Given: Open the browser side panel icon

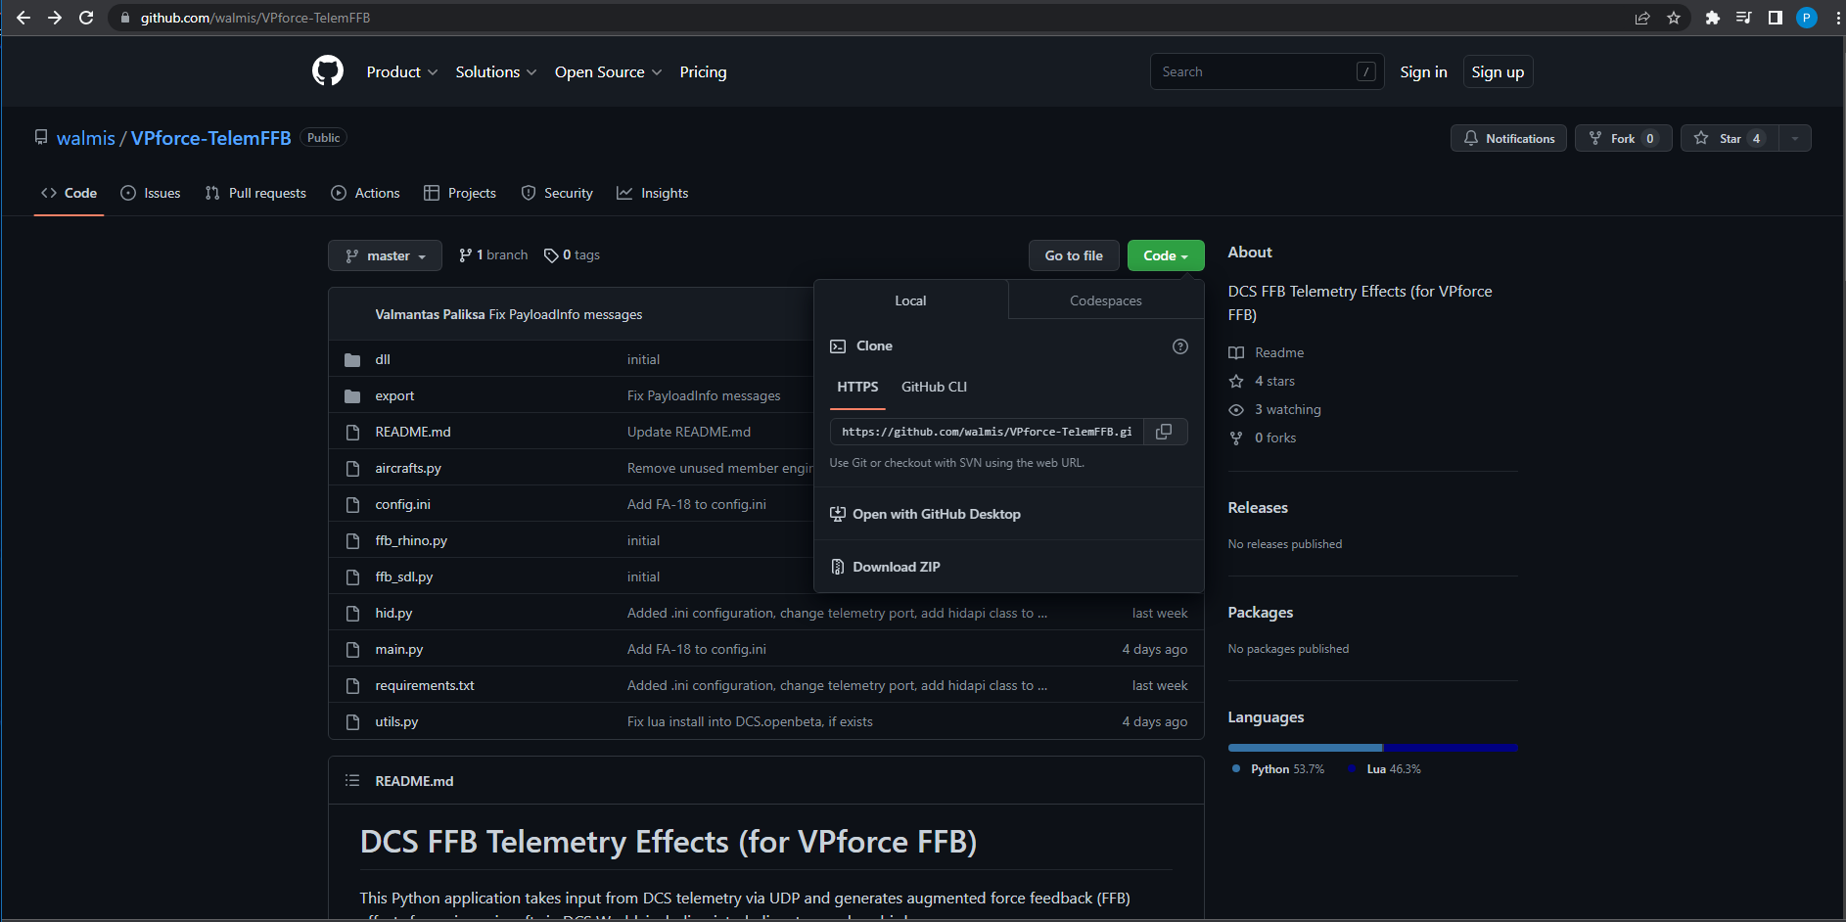Looking at the screenshot, I should (x=1776, y=18).
